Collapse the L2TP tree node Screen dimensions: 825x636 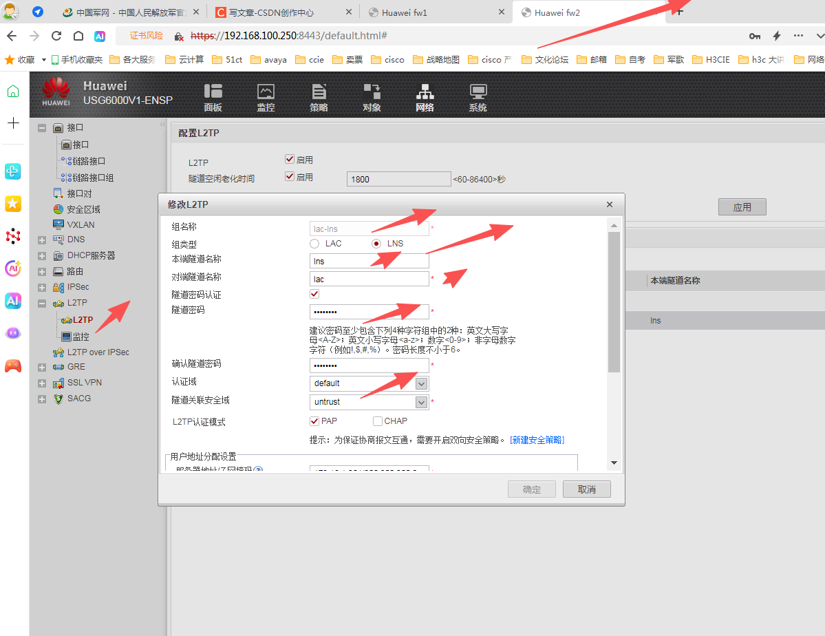[x=42, y=304]
